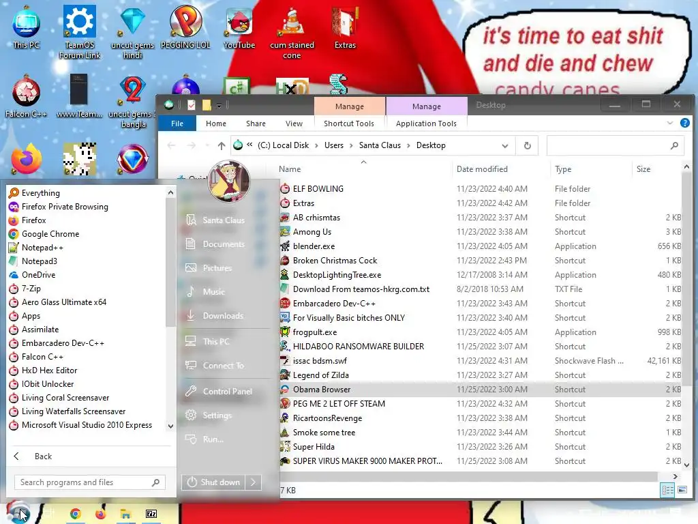Select the blender.exe file
698x524 pixels.
[314, 246]
